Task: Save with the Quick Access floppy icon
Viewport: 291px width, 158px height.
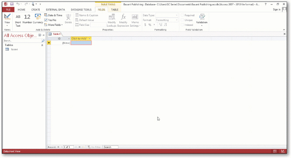Action: [12, 4]
